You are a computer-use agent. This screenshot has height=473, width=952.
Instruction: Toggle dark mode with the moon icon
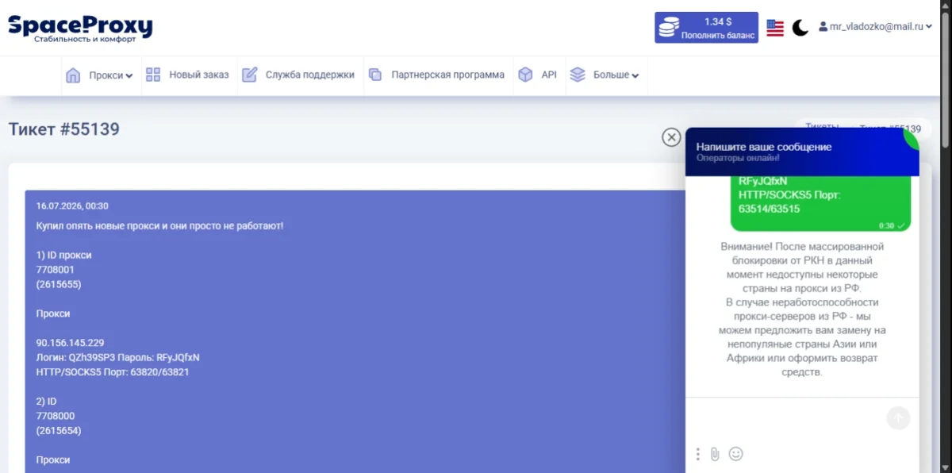click(x=800, y=28)
